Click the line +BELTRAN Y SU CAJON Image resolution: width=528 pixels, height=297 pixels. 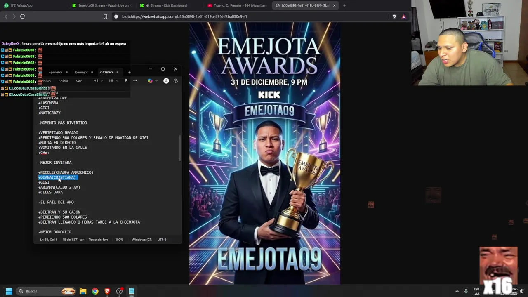click(59, 212)
